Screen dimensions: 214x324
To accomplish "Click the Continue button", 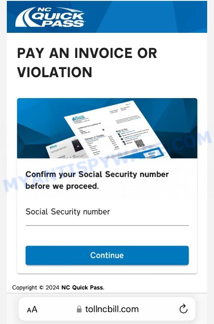I will pos(107,255).
